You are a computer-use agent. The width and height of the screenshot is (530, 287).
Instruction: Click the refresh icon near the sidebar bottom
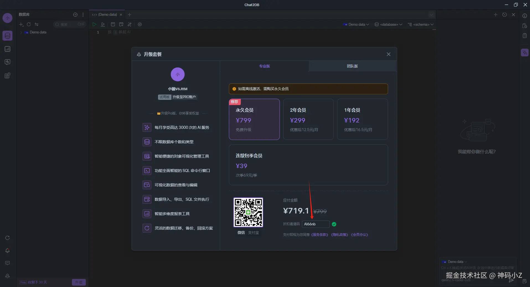7,238
